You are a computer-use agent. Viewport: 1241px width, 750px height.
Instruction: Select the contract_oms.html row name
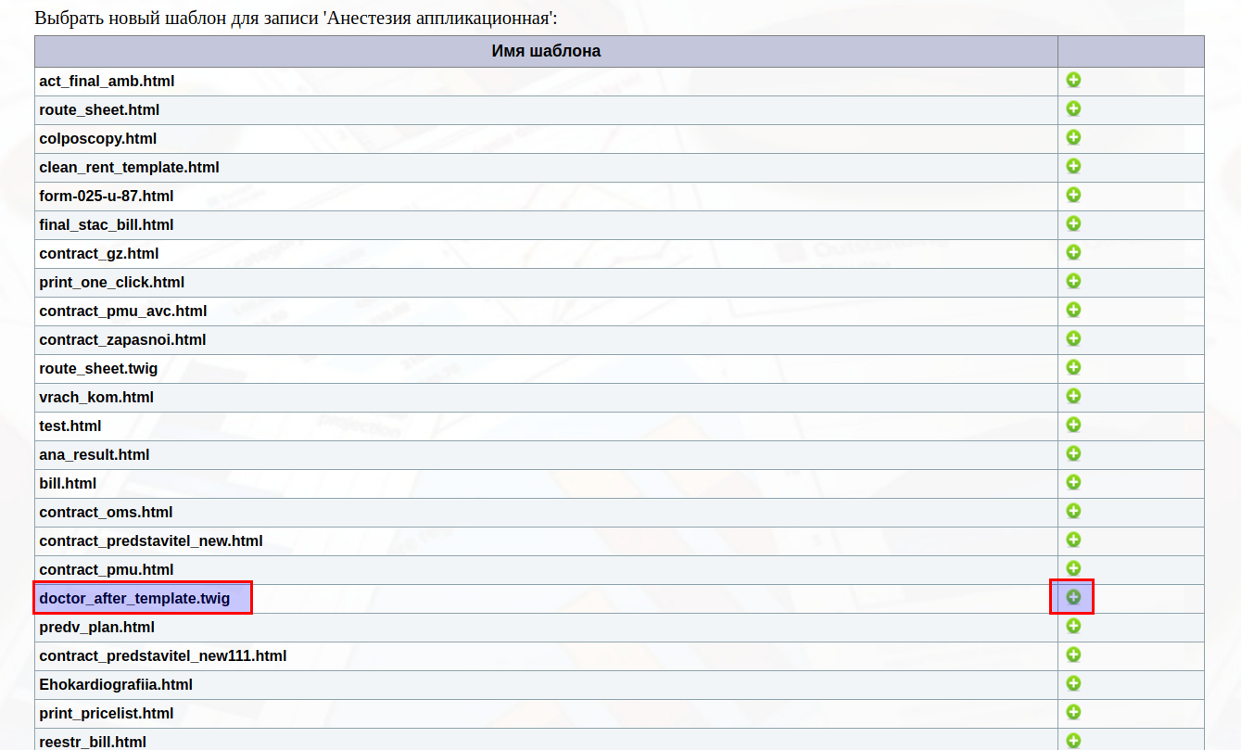[x=106, y=513]
